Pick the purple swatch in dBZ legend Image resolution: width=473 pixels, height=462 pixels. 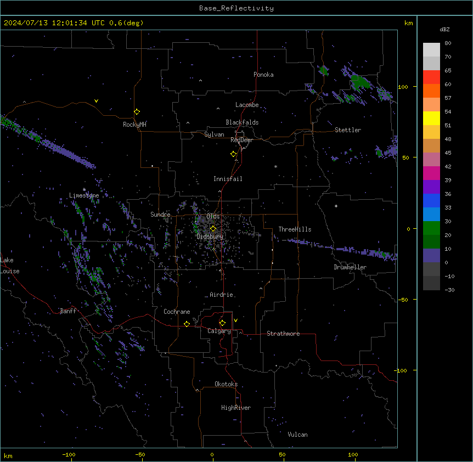[x=431, y=187]
